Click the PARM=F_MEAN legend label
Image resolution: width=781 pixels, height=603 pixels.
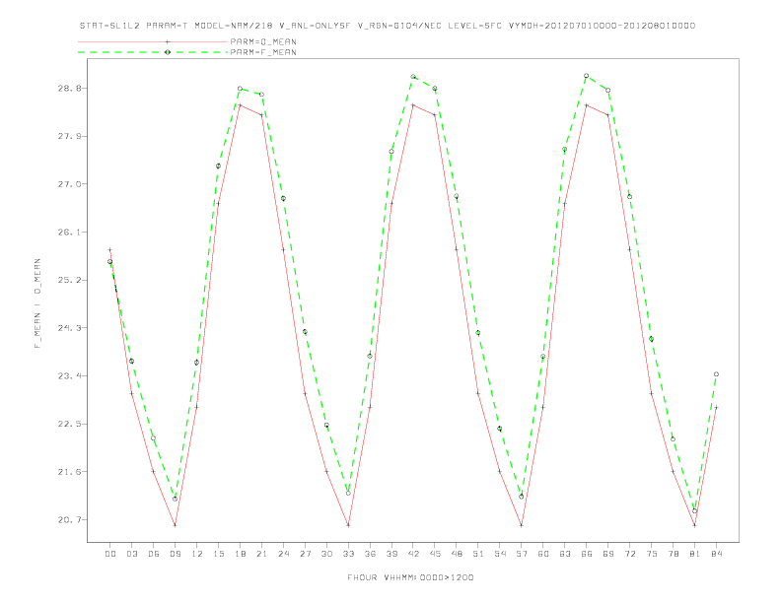point(263,52)
